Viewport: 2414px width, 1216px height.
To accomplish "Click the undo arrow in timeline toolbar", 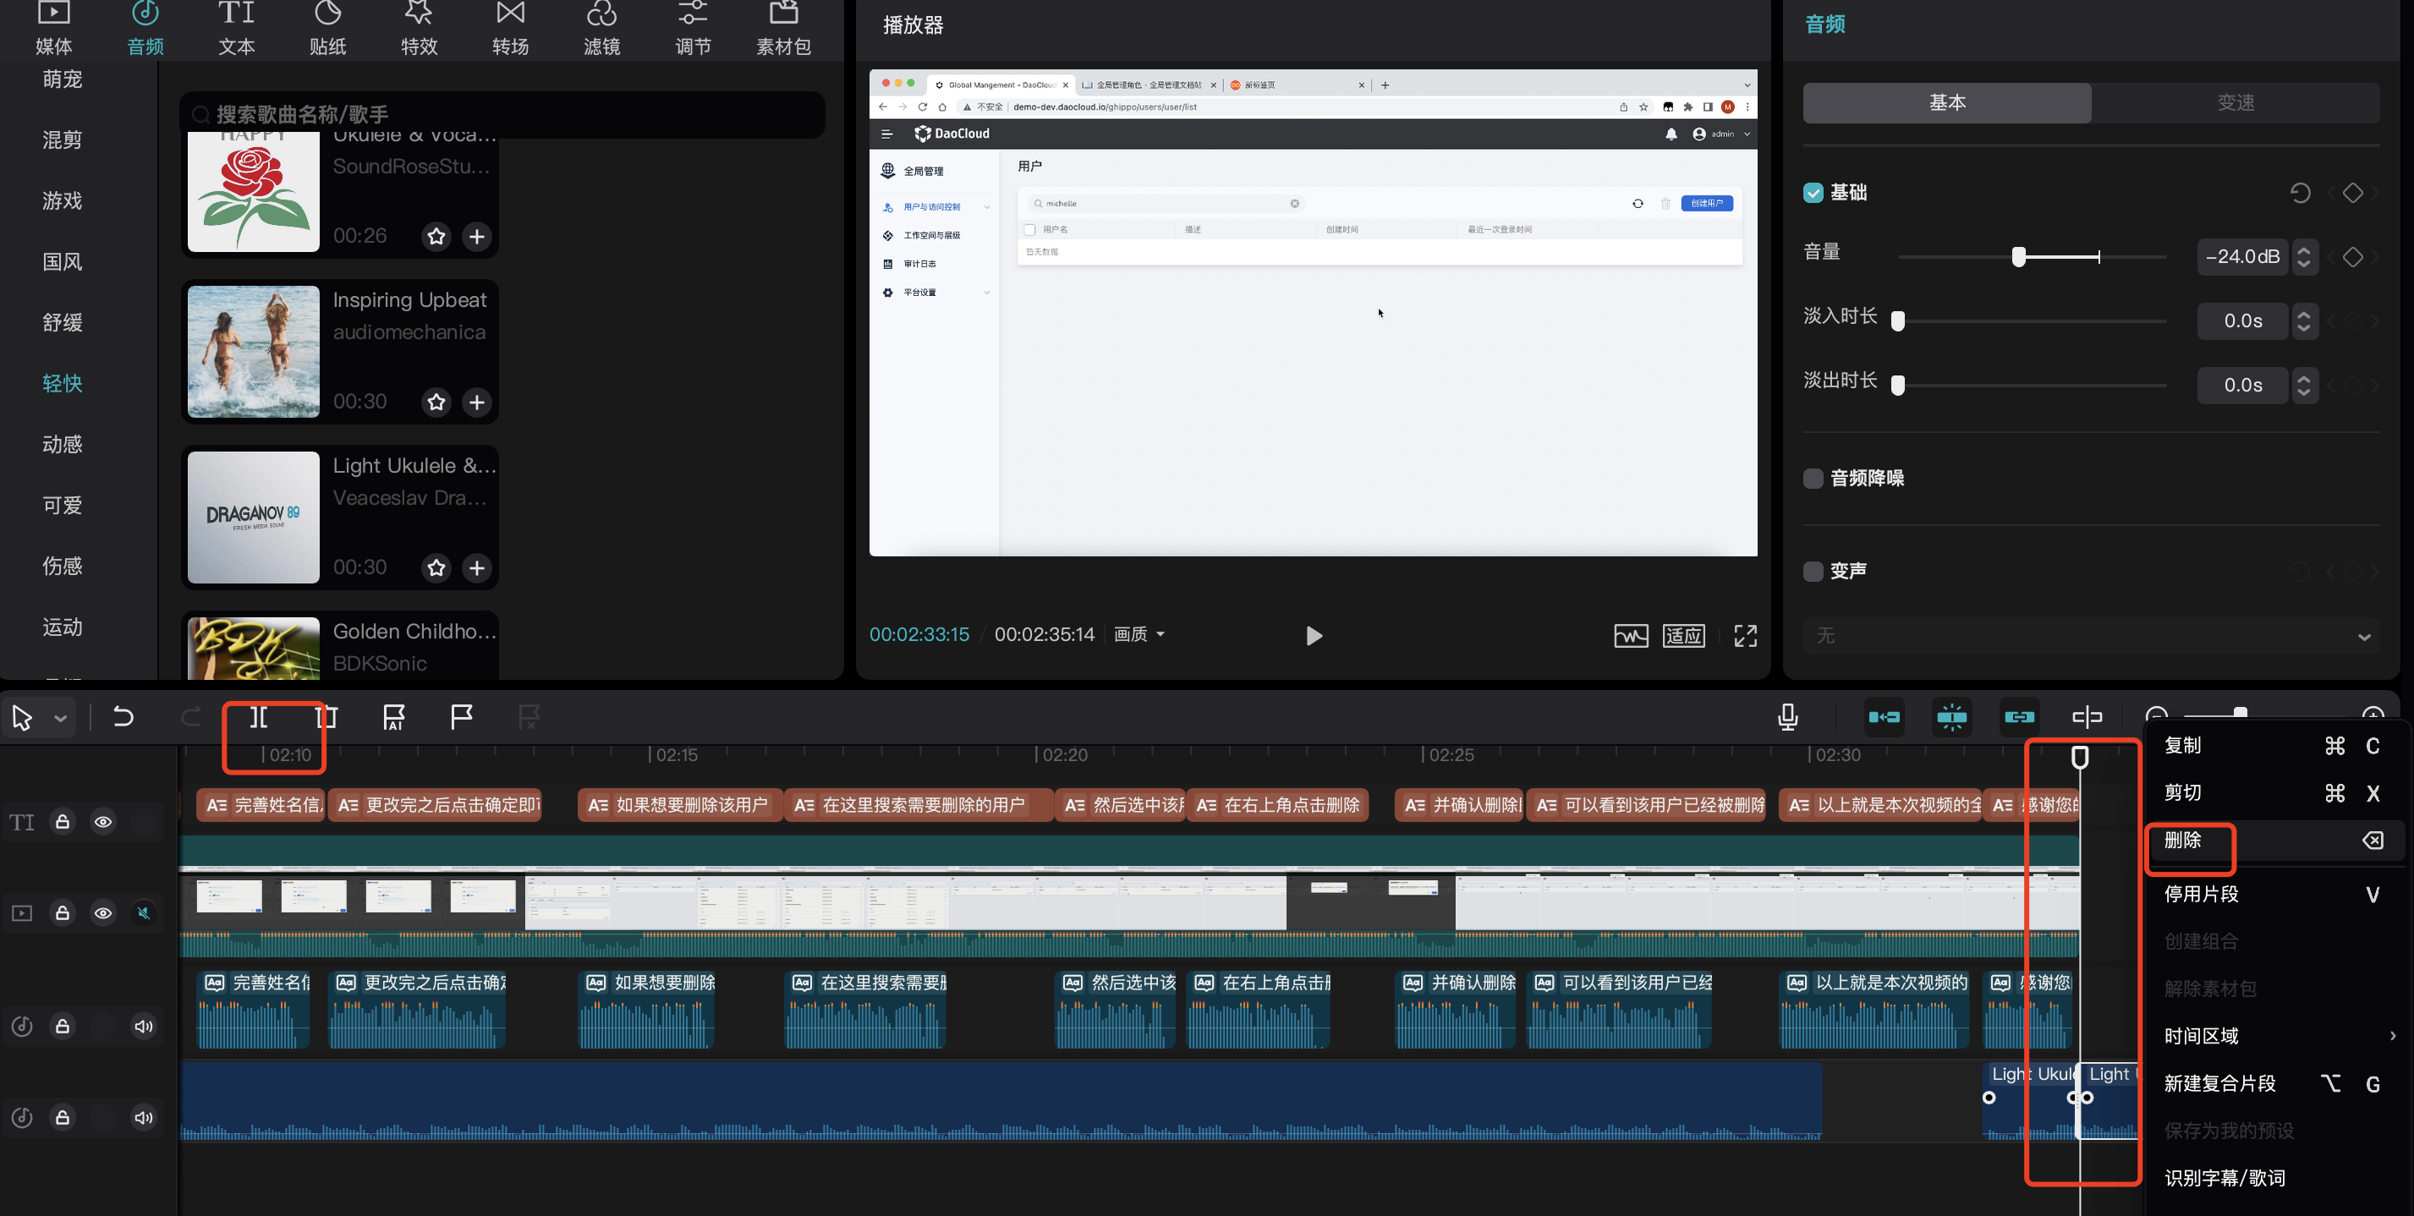I will point(123,718).
